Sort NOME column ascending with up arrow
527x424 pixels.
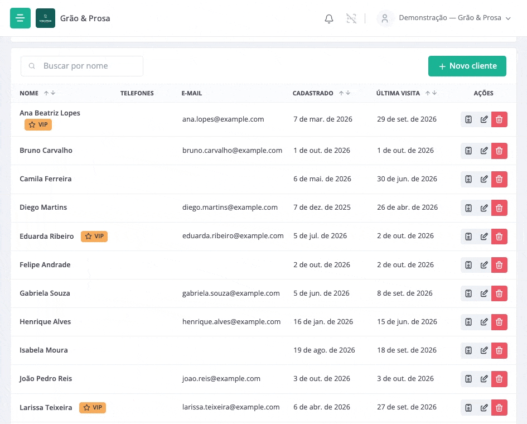(46, 93)
